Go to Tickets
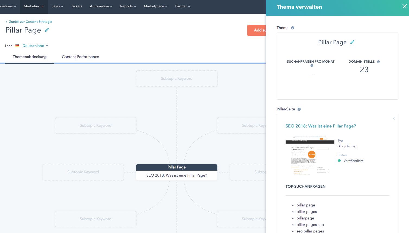The height and width of the screenshot is (233, 409). click(76, 6)
